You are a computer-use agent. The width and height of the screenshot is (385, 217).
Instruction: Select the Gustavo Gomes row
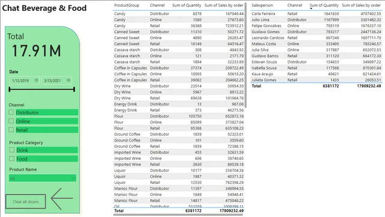click(316, 32)
